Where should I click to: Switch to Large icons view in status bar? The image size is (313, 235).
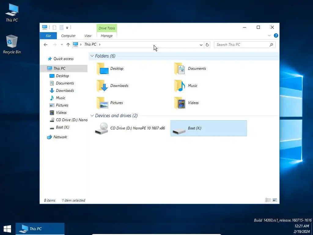[275, 200]
